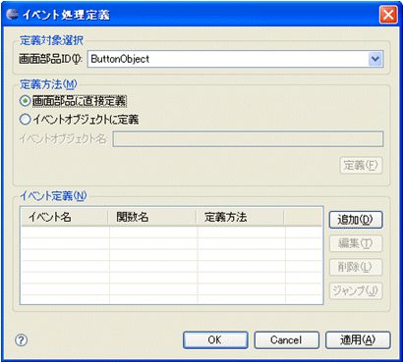Click the イベント名 column header
This screenshot has height=362, width=403.
pyautogui.click(x=65, y=217)
